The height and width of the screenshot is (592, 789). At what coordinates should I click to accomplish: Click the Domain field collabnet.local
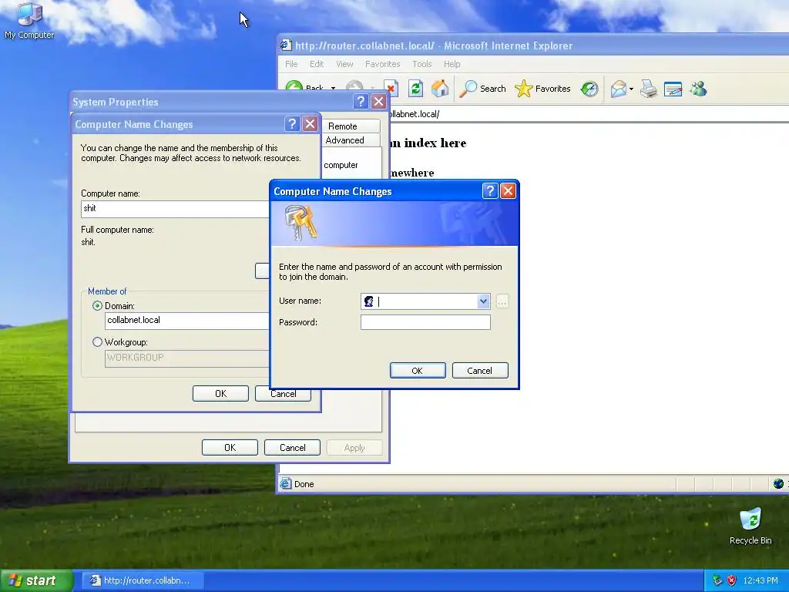click(186, 321)
